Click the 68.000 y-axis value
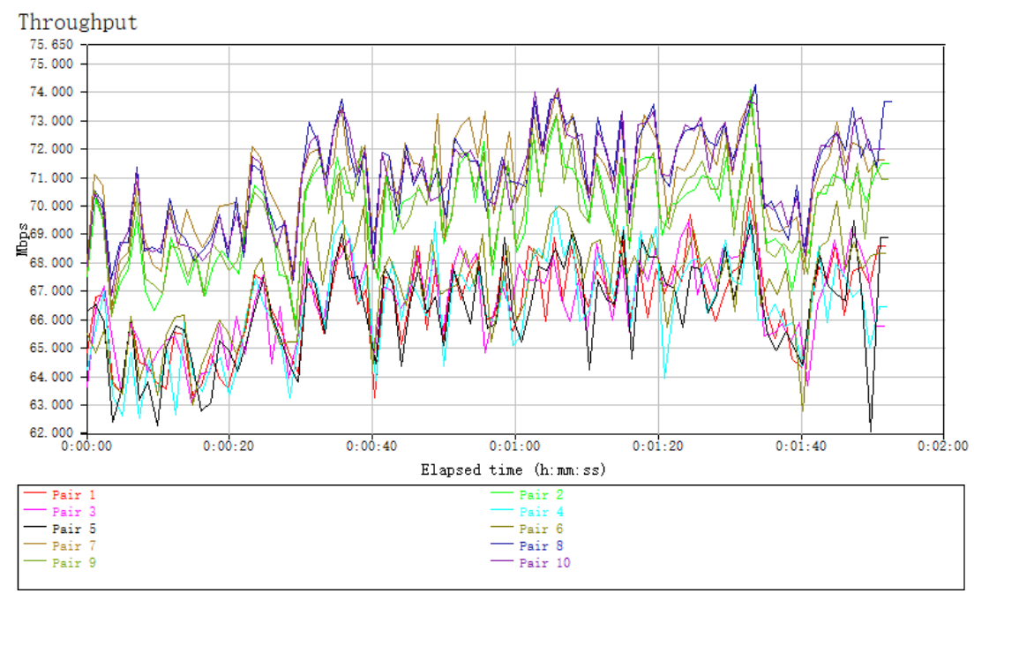Screen dimensions: 1034x646 (x=51, y=263)
